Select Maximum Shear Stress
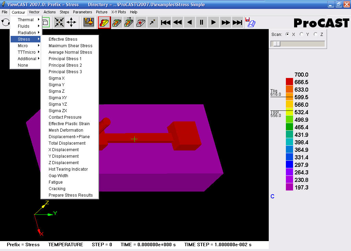Screen dimensions: 351x251 tap(70, 45)
